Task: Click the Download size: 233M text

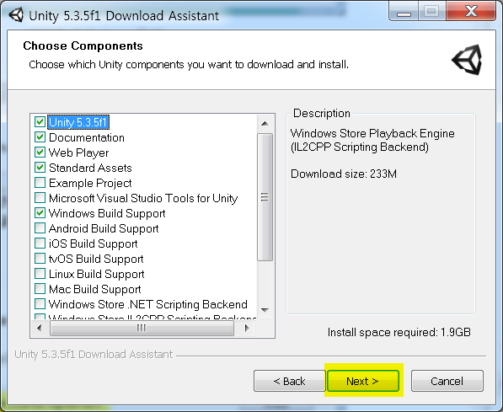Action: [344, 174]
